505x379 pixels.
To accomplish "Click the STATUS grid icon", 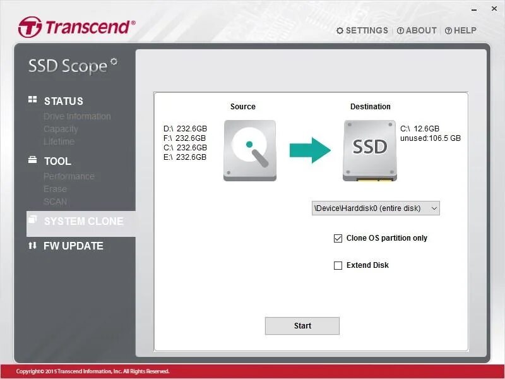I will pyautogui.click(x=33, y=100).
